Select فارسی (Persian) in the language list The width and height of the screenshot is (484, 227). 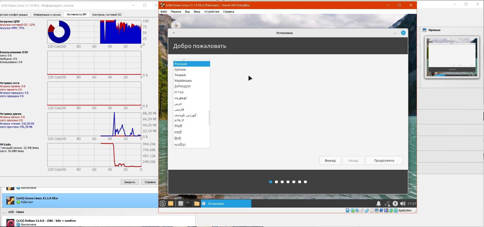[192, 109]
